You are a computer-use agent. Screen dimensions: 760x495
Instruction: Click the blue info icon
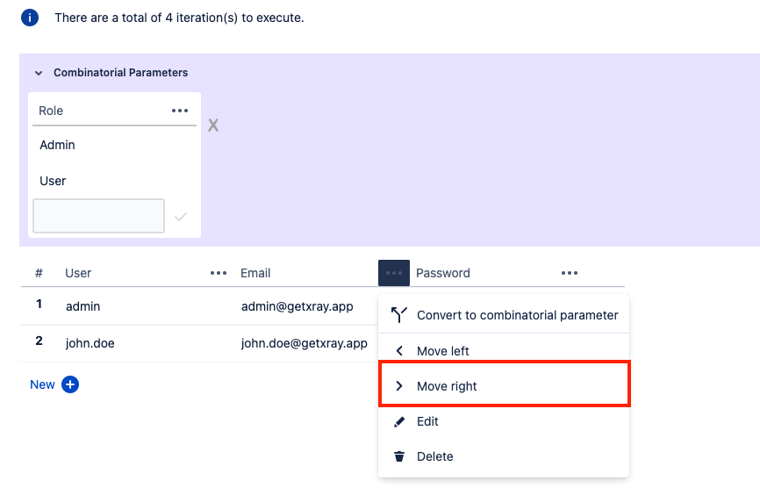pos(30,18)
